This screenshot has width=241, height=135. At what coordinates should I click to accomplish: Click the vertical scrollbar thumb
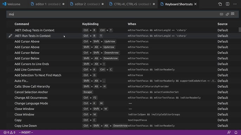(x=240, y=30)
